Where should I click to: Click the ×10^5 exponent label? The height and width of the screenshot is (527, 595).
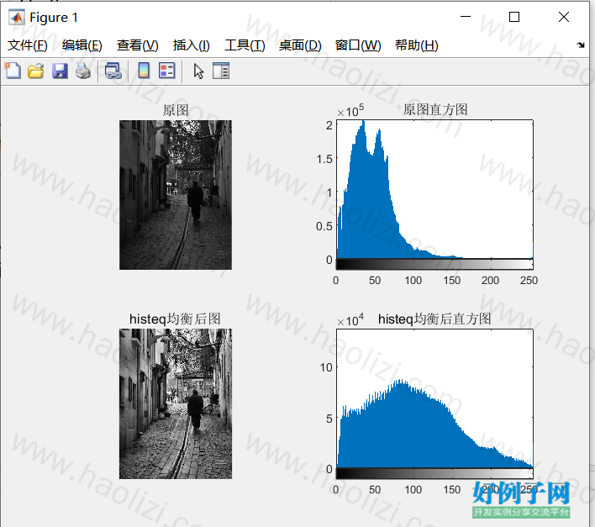350,110
